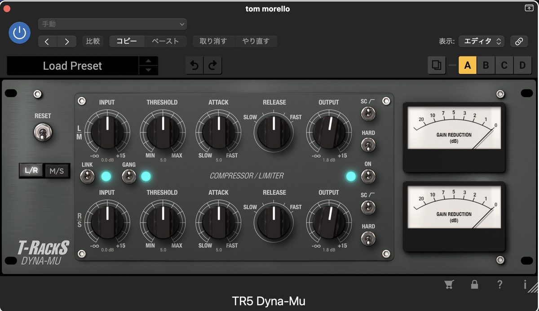Click the window expand icon in title bar
Image resolution: width=539 pixels, height=311 pixels.
click(x=529, y=8)
